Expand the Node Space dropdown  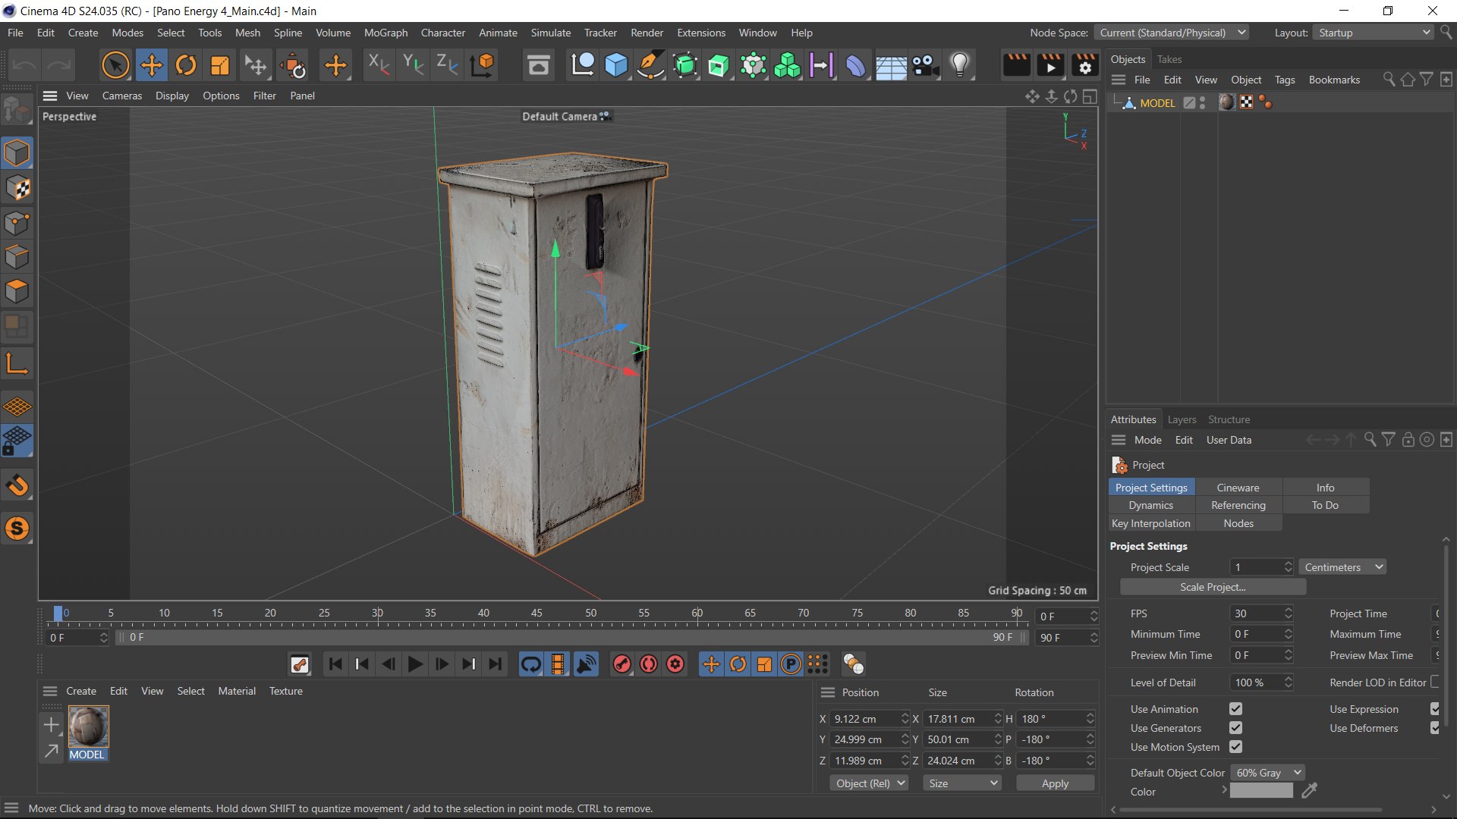coord(1171,33)
